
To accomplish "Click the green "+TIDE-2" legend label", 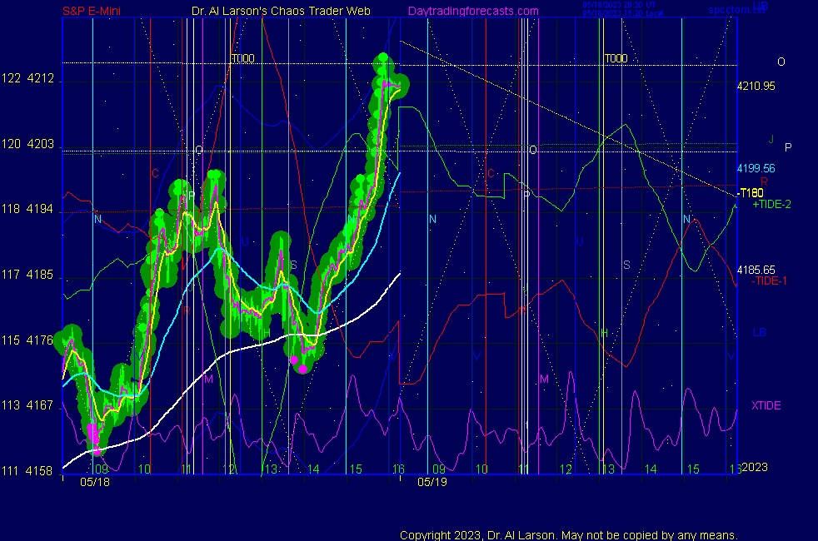I will point(771,204).
